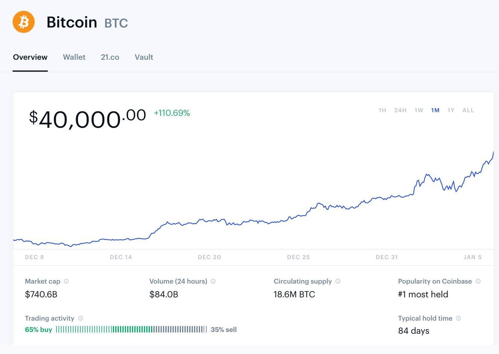This screenshot has width=499, height=354.
Task: Click the Volume (24 hours) info icon
Action: click(213, 281)
